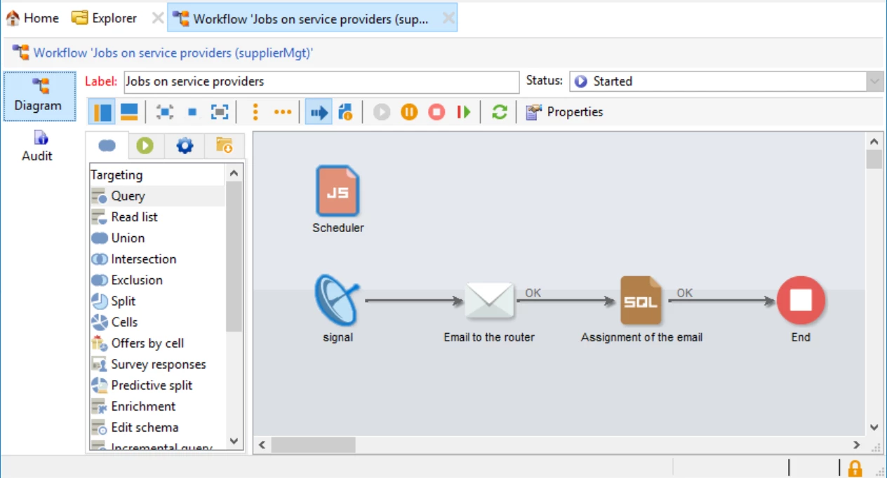Select the Targeting palette tab
Screen dimensions: 887x478
coord(107,146)
